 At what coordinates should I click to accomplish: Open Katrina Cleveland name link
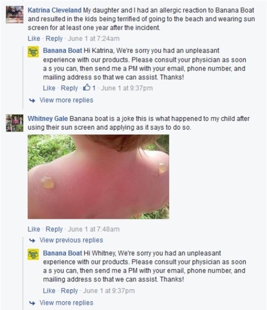(54, 10)
